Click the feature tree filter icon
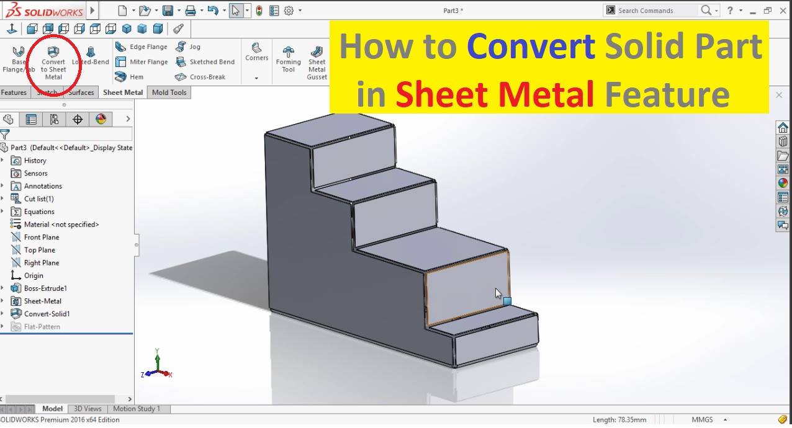This screenshot has height=428, width=792. [5, 134]
